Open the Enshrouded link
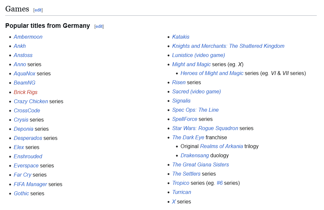324x210 pixels. point(28,156)
